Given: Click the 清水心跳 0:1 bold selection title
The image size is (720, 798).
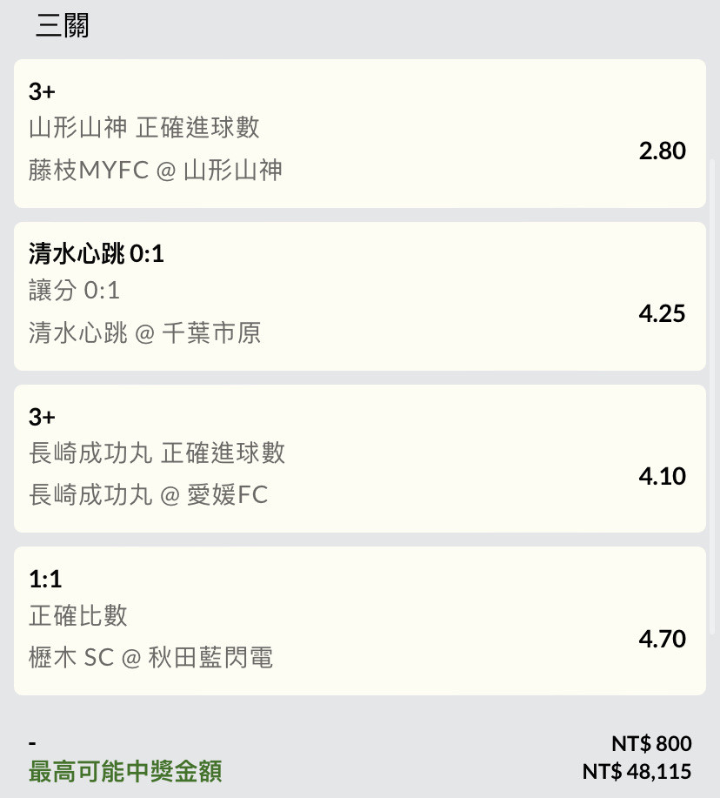Looking at the screenshot, I should pyautogui.click(x=97, y=253).
